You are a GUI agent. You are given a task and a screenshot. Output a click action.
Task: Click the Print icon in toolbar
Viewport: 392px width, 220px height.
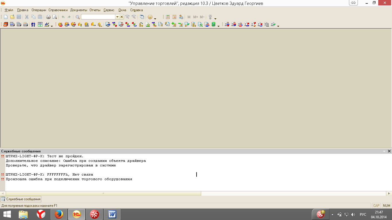point(48,17)
